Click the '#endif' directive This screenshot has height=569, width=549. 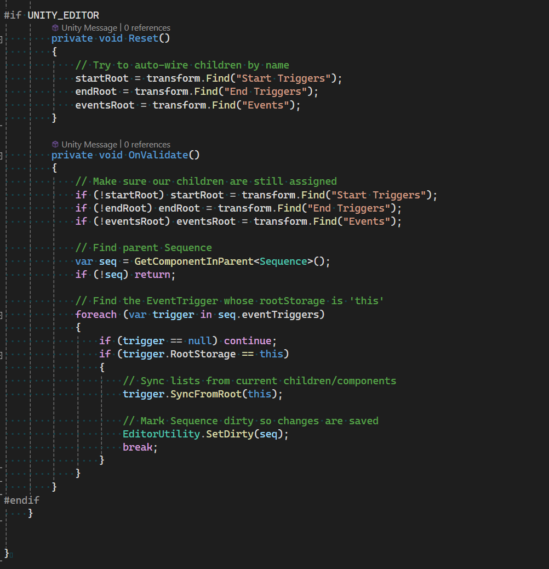pyautogui.click(x=21, y=499)
